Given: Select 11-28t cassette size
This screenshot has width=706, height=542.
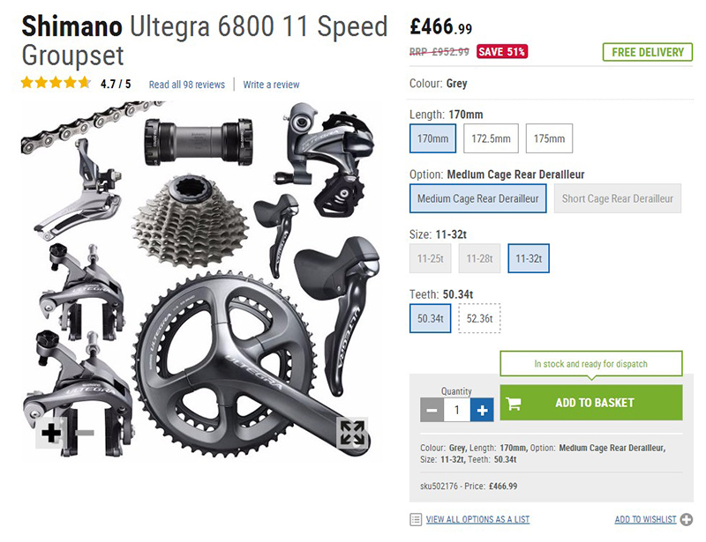Looking at the screenshot, I should pyautogui.click(x=479, y=258).
